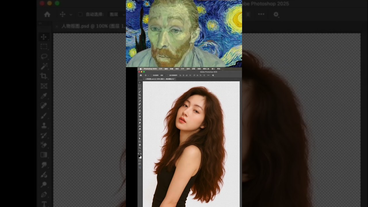
Task: Select the Lasso tool in central toolbox
Action: [x=140, y=89]
